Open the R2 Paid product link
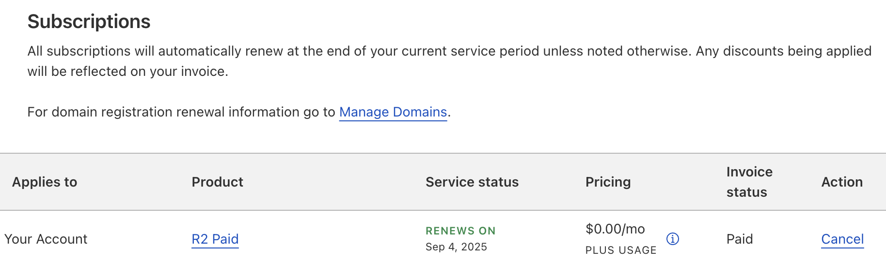886x262 pixels. pyautogui.click(x=215, y=239)
